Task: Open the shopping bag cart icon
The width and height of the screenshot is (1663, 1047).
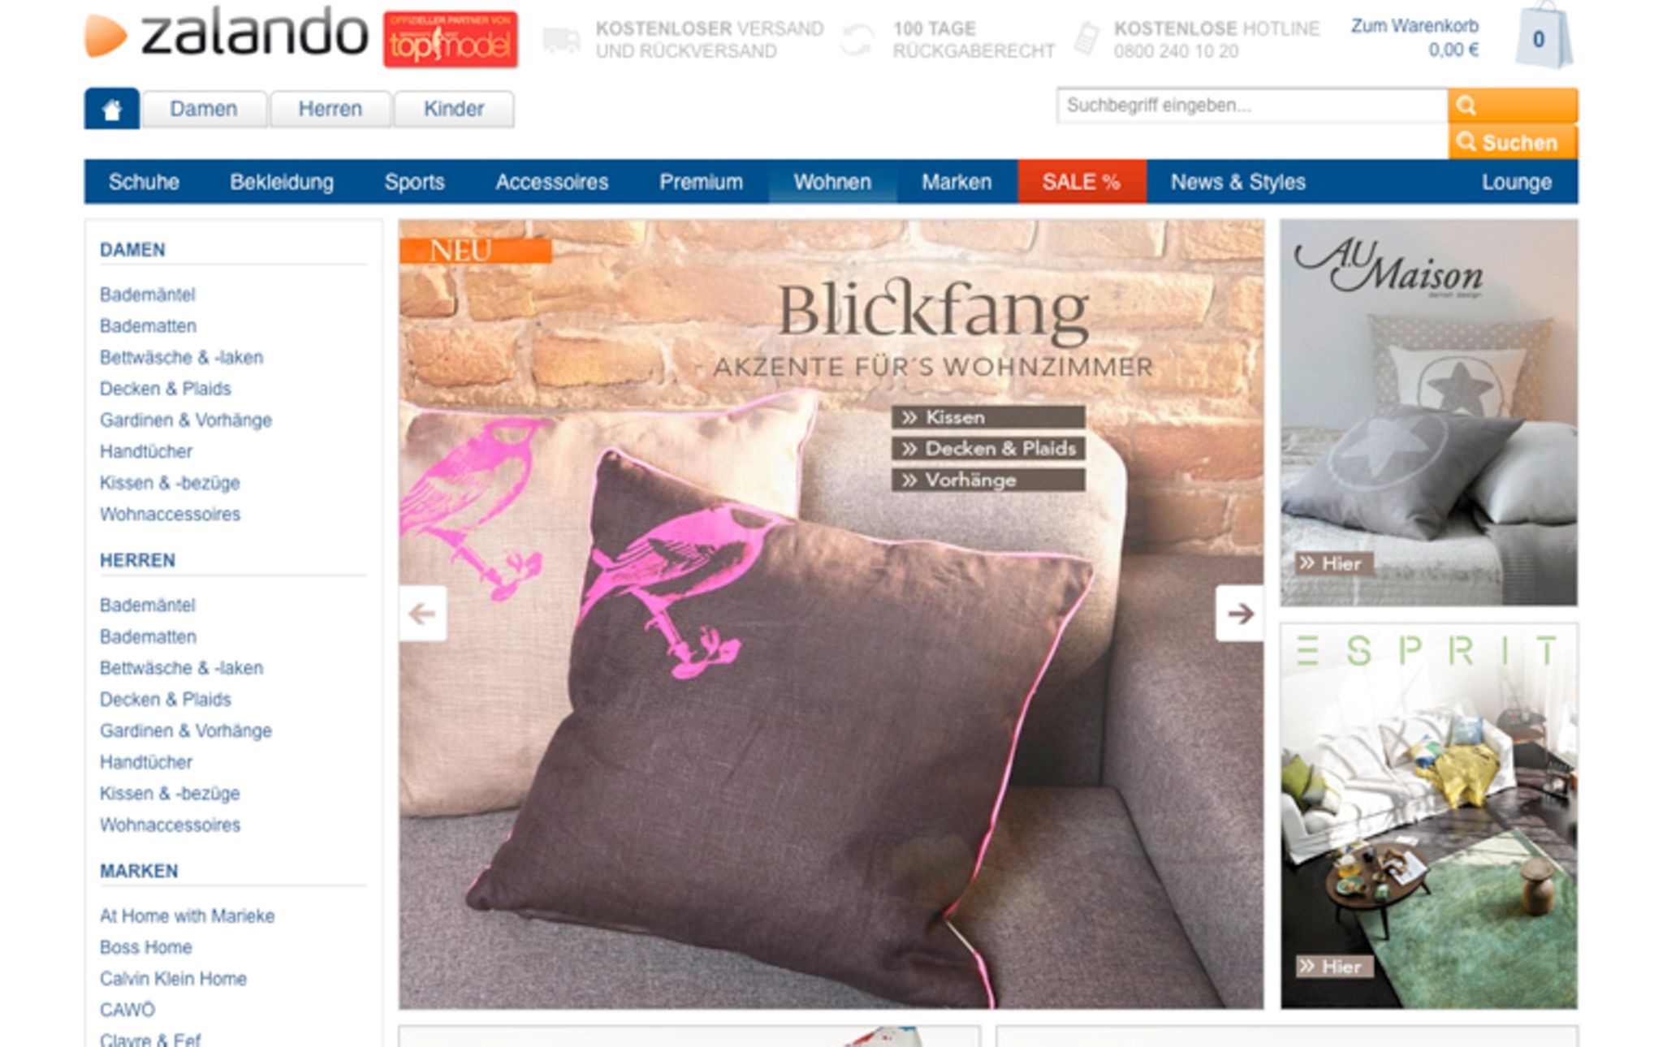Action: pyautogui.click(x=1543, y=36)
